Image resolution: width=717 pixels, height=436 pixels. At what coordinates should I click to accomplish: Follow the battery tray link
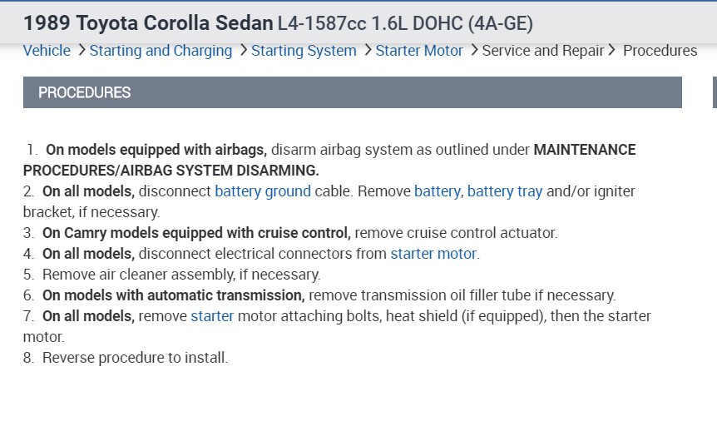point(505,191)
